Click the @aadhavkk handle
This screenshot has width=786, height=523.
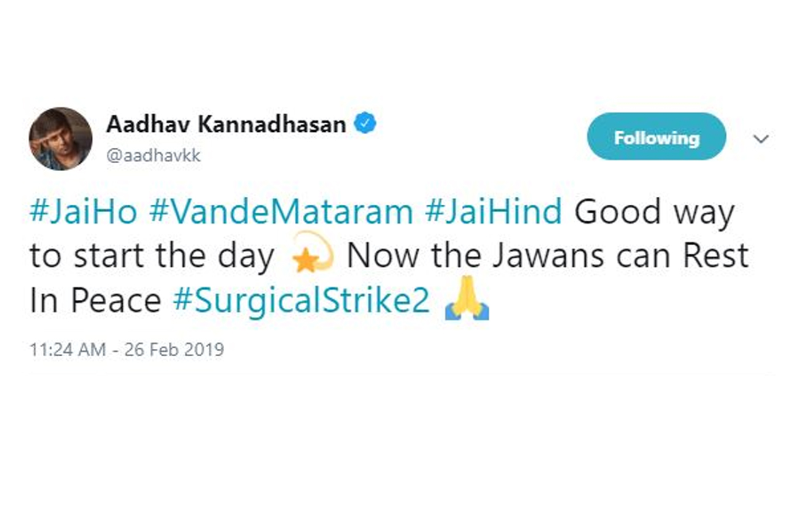point(154,156)
